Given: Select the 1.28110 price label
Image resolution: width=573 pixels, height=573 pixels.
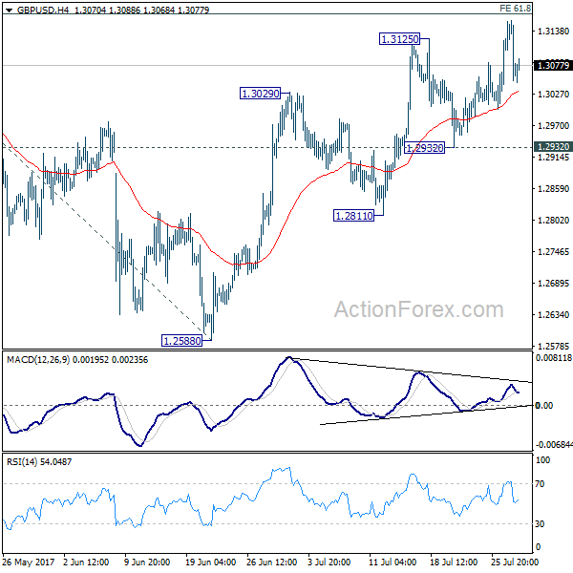Looking at the screenshot, I should click(353, 216).
